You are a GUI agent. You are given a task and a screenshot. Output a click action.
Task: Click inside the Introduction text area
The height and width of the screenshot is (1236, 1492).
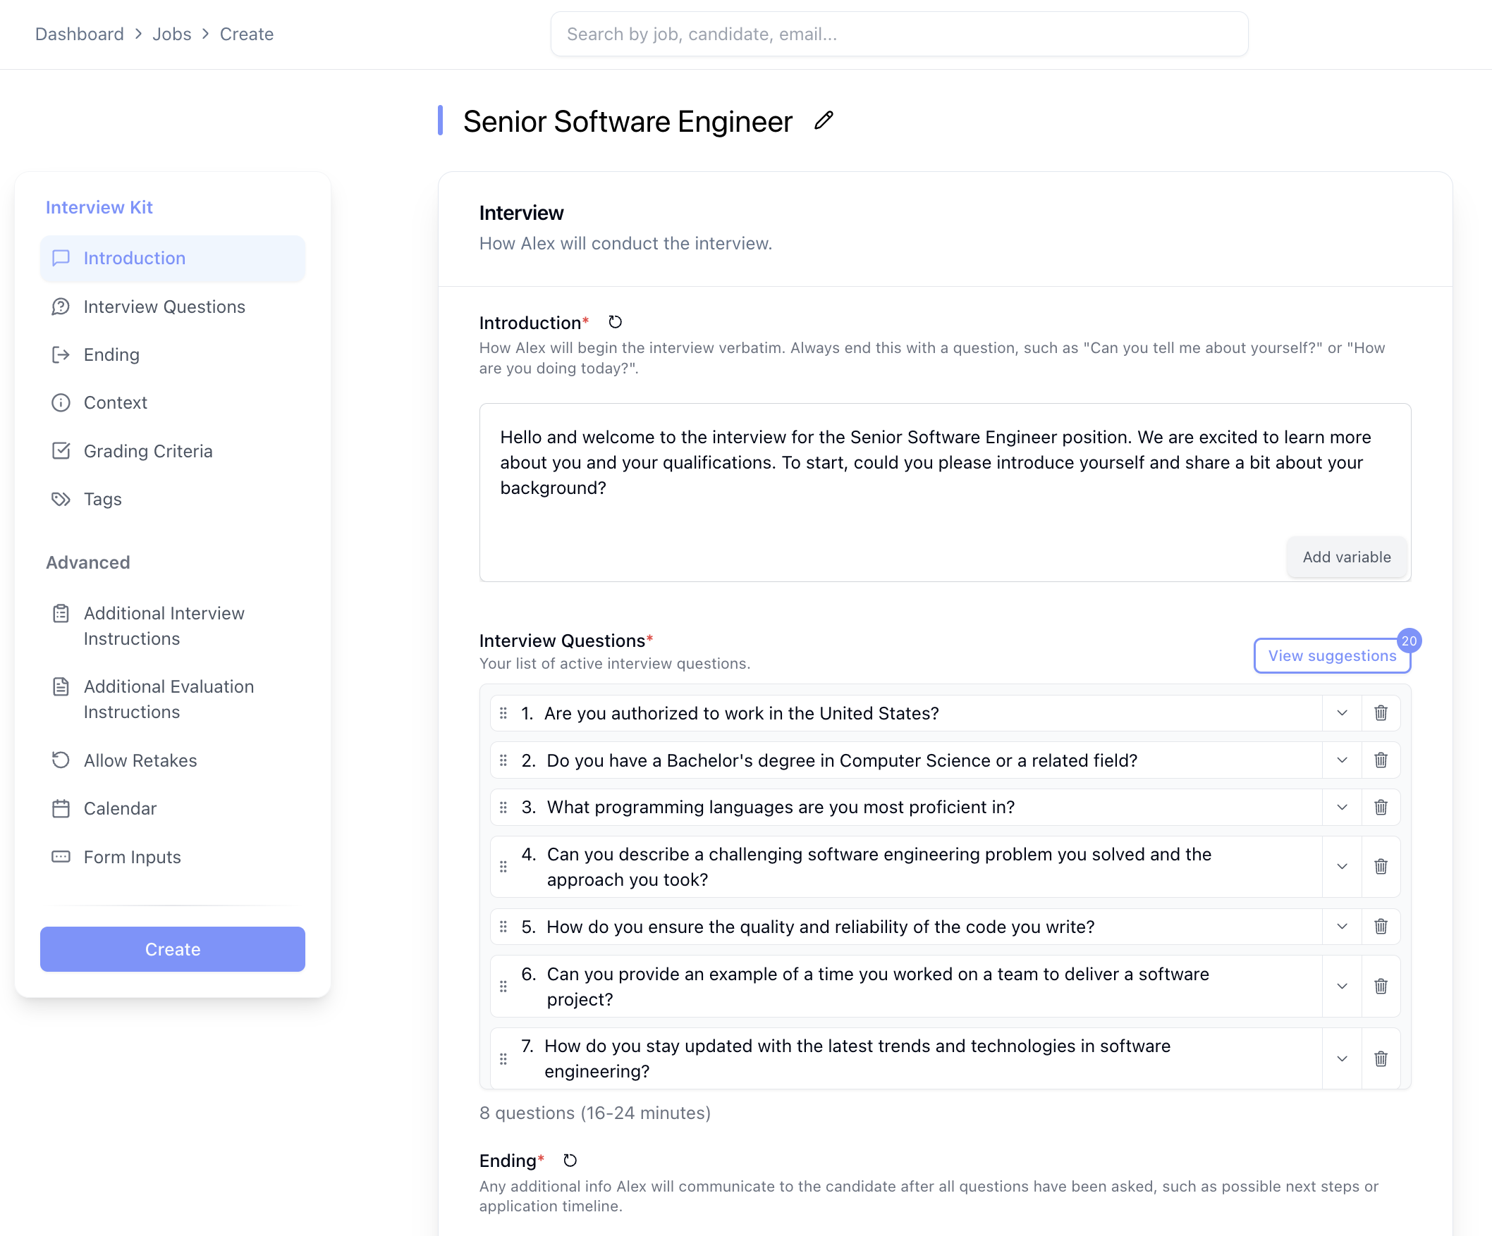click(x=945, y=493)
